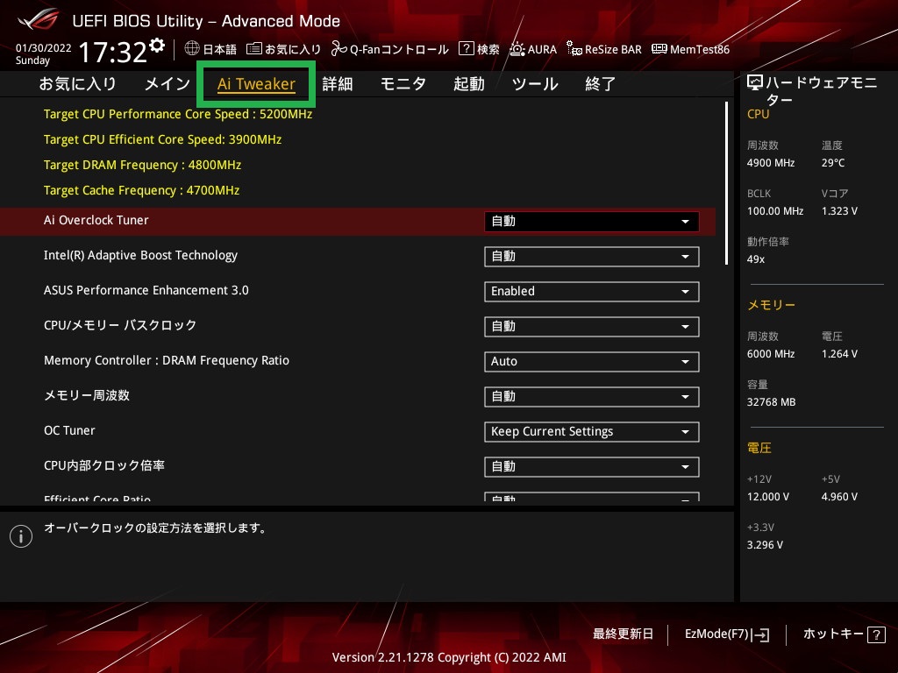Click Target DRAM Frequency 4800MHz text
The width and height of the screenshot is (898, 673).
(143, 165)
